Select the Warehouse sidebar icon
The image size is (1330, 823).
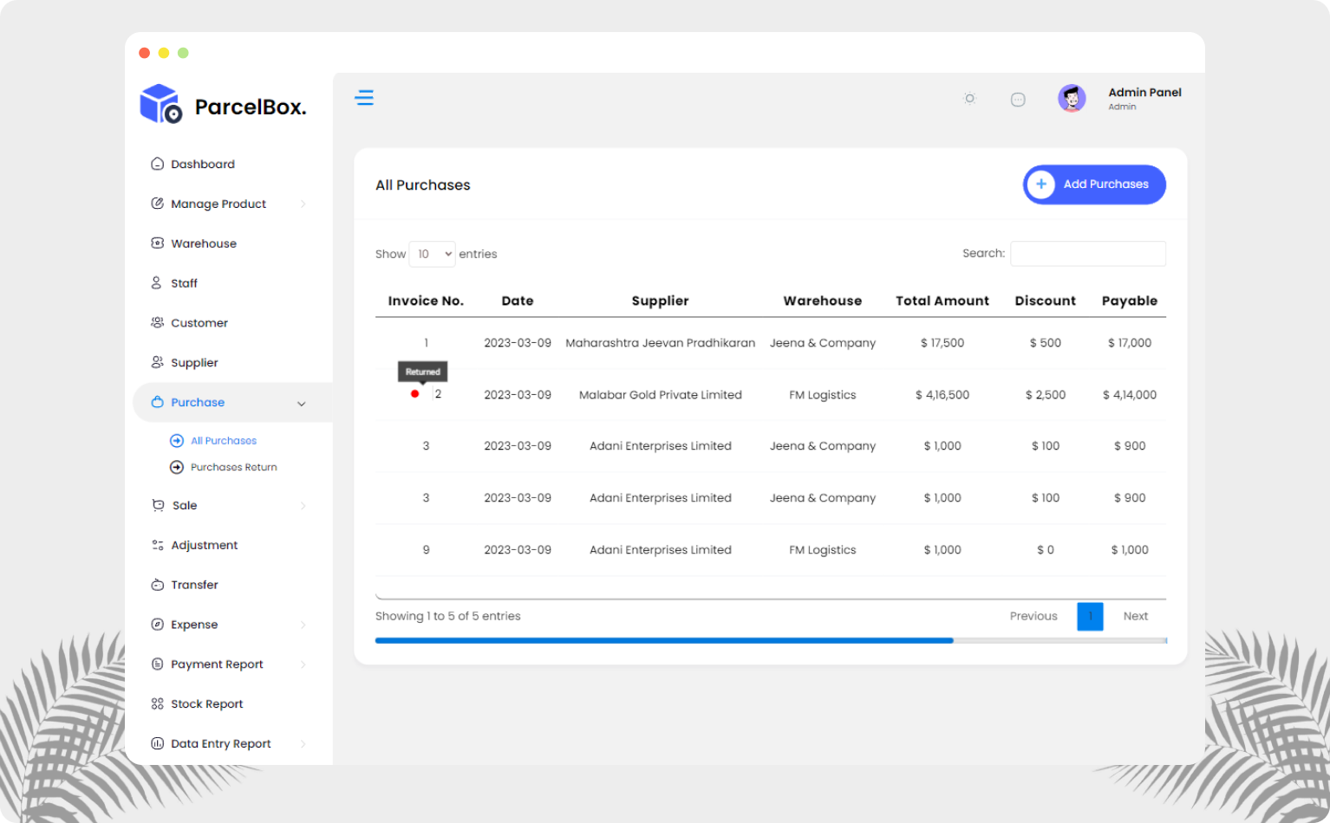point(157,243)
